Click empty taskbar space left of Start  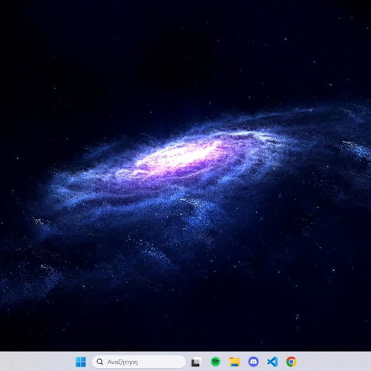tap(37, 361)
